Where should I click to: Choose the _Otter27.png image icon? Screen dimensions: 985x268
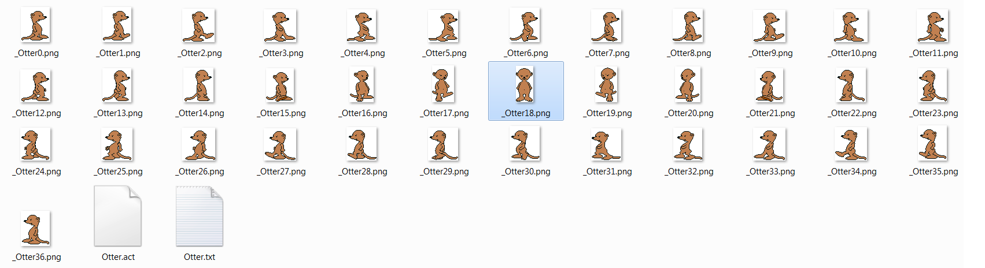tap(281, 144)
